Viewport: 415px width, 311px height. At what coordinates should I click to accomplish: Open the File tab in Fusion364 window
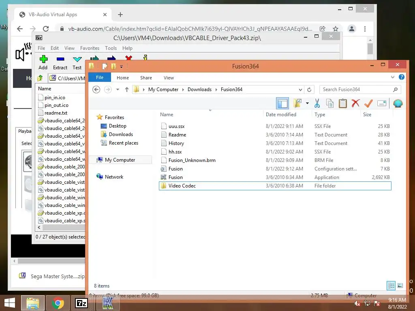pos(100,77)
